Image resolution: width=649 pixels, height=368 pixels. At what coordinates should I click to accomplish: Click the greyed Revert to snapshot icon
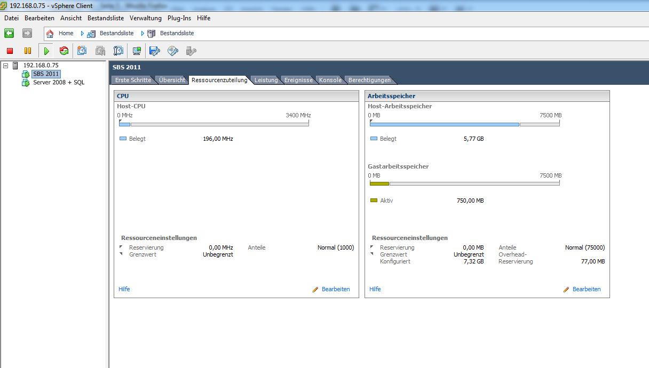100,51
